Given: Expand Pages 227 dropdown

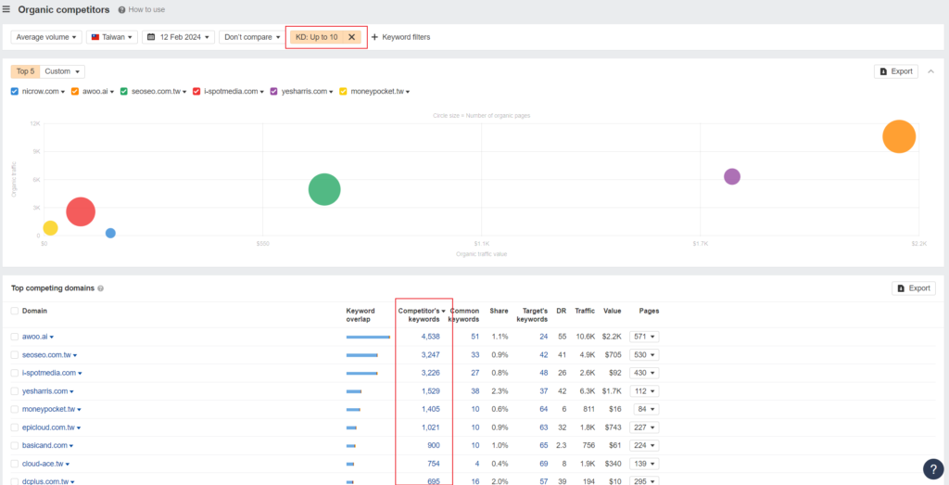Looking at the screenshot, I should 644,428.
